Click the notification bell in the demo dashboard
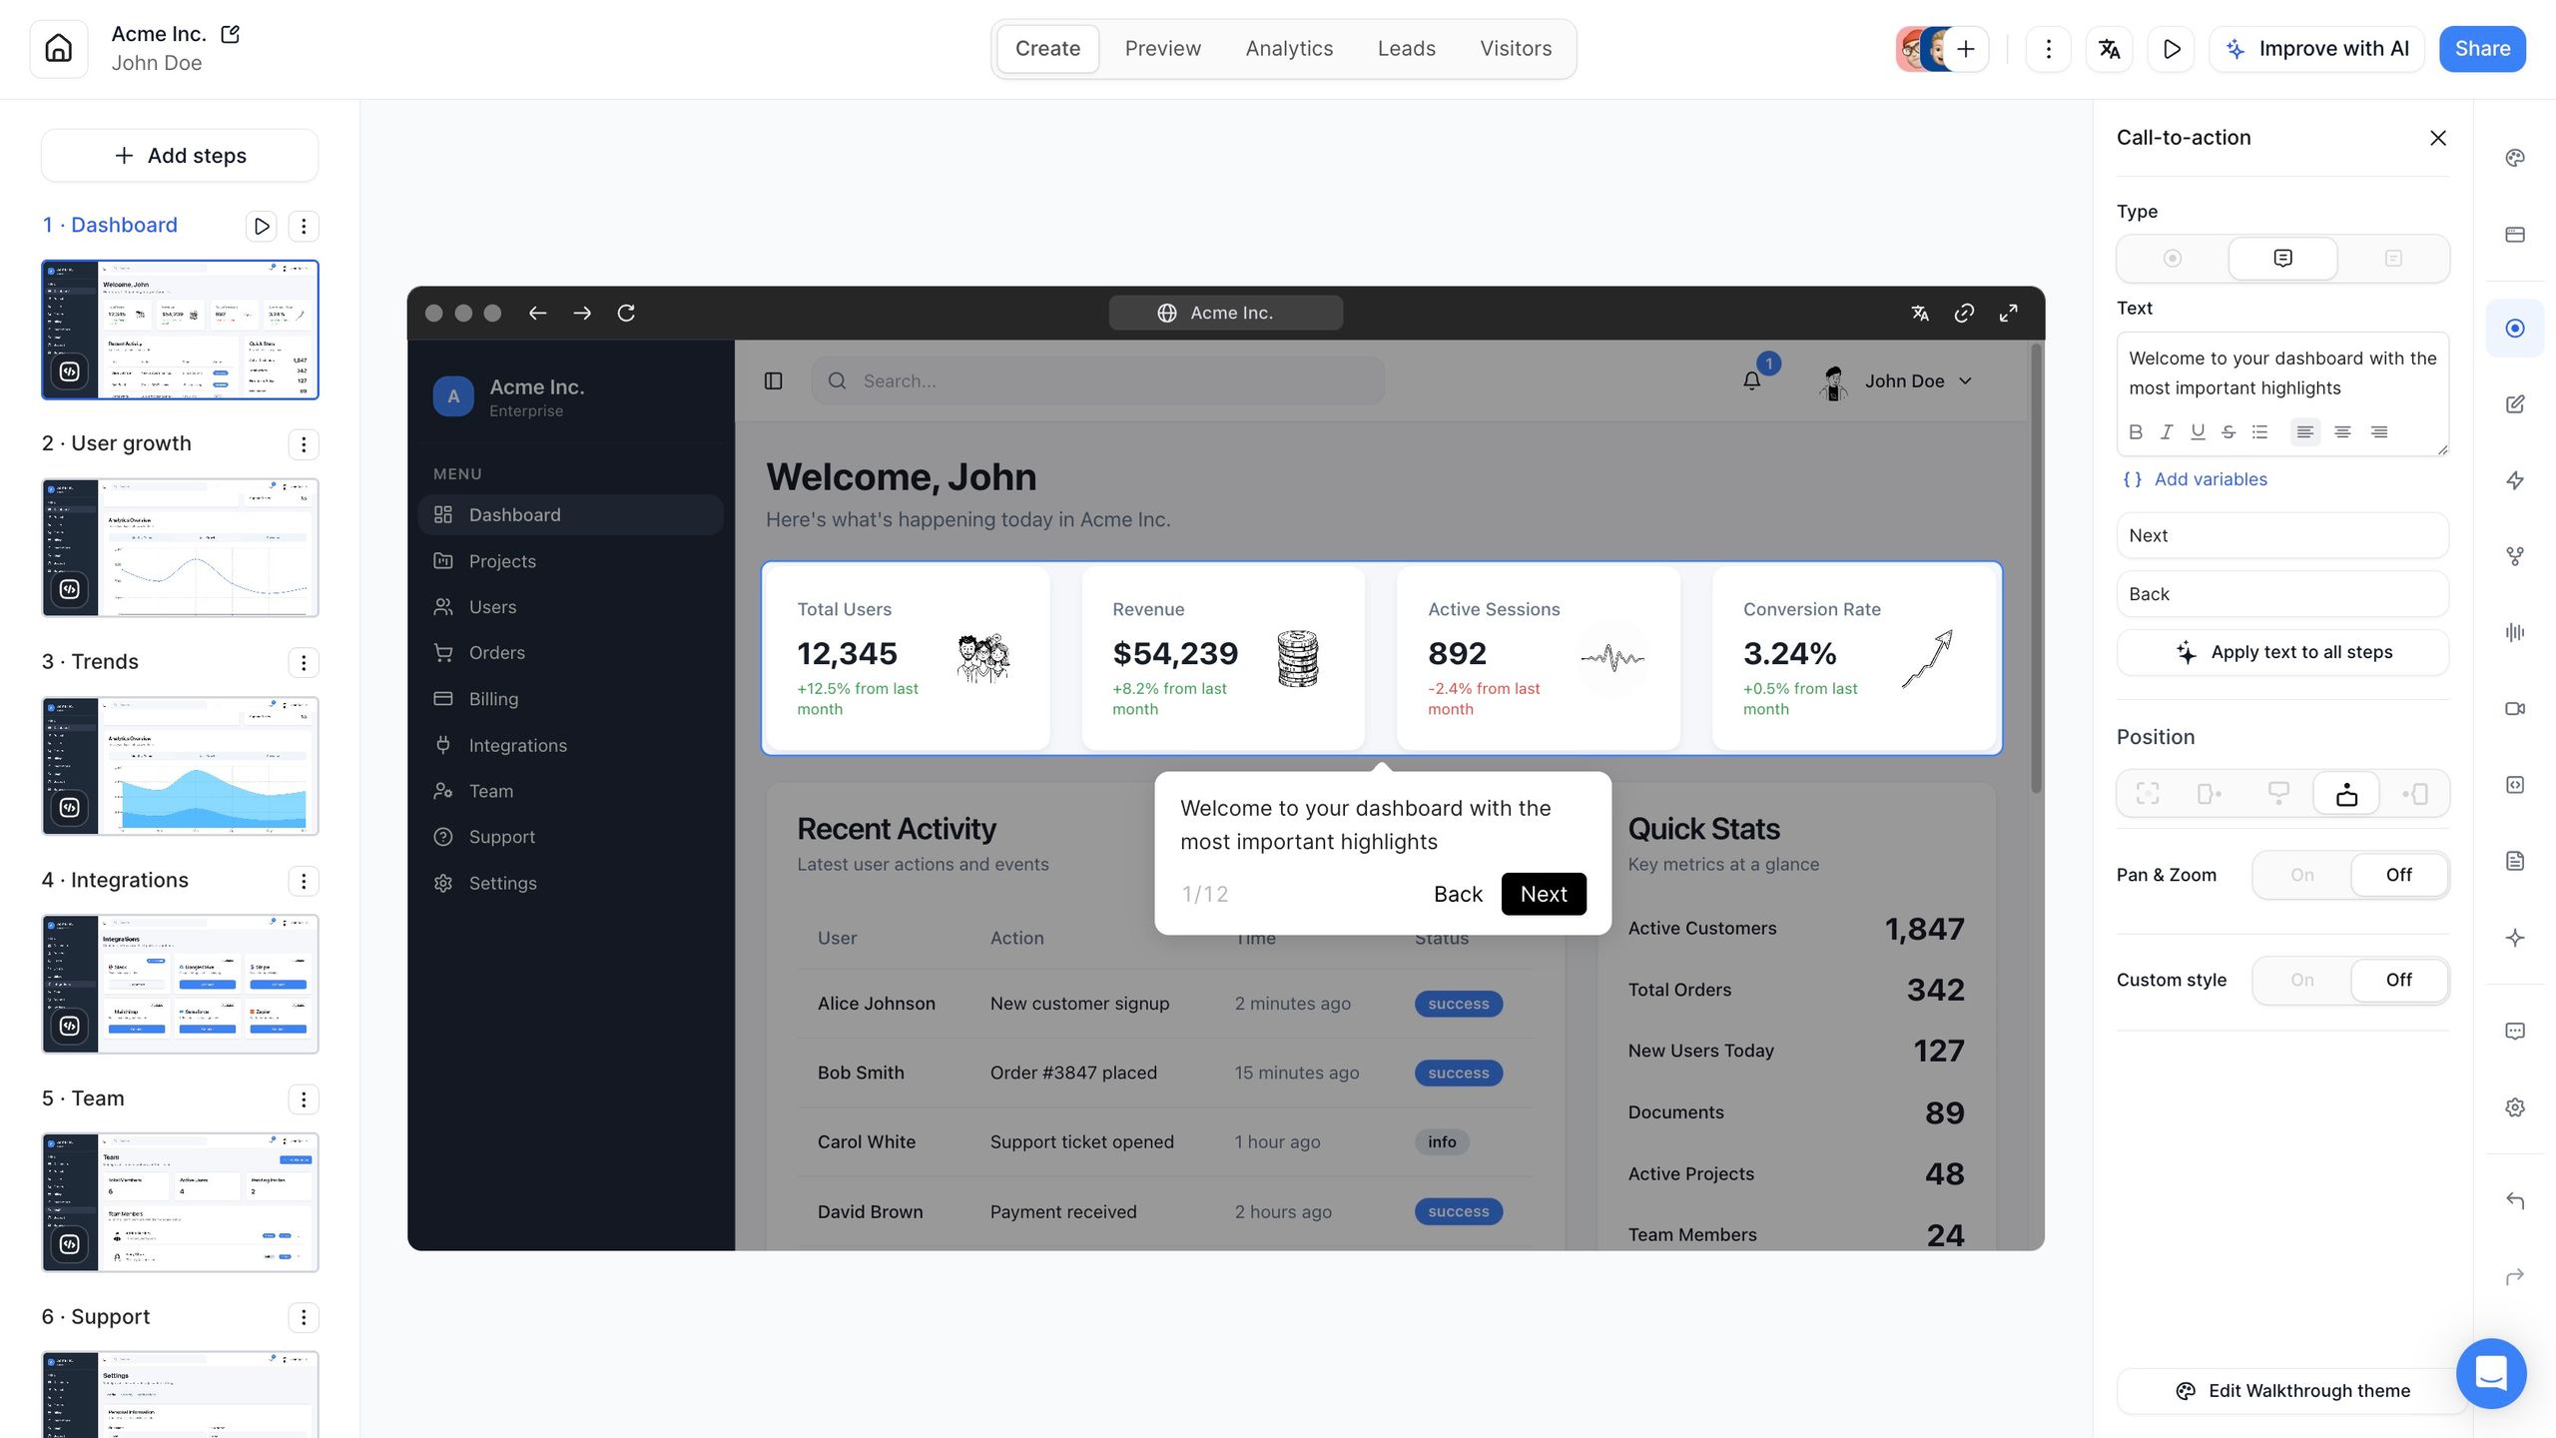Viewport: 2556px width, 1438px height. pyautogui.click(x=1751, y=380)
